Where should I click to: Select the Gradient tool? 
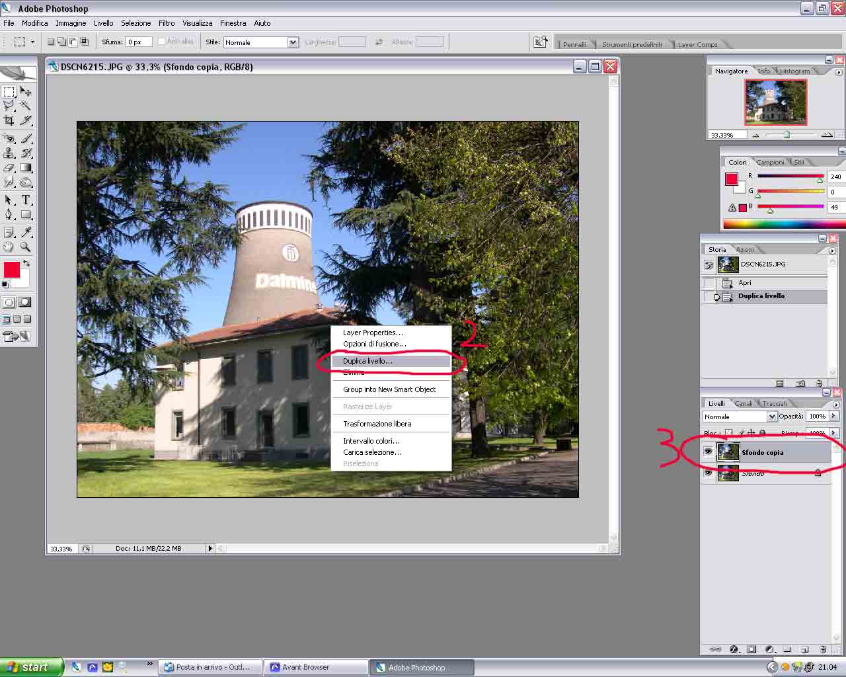[x=26, y=168]
